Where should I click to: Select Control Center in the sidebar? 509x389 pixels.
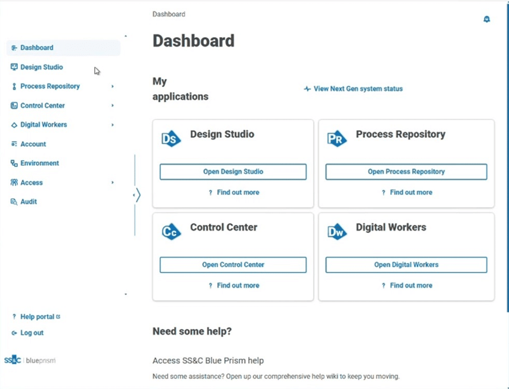click(x=63, y=106)
